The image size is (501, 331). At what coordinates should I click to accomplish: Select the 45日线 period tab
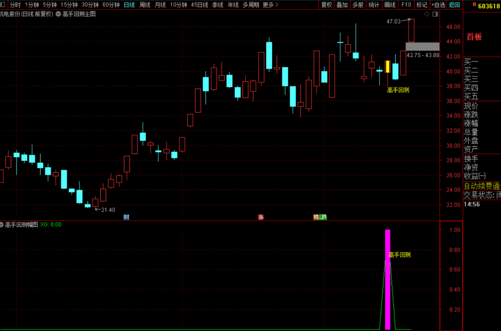200,5
